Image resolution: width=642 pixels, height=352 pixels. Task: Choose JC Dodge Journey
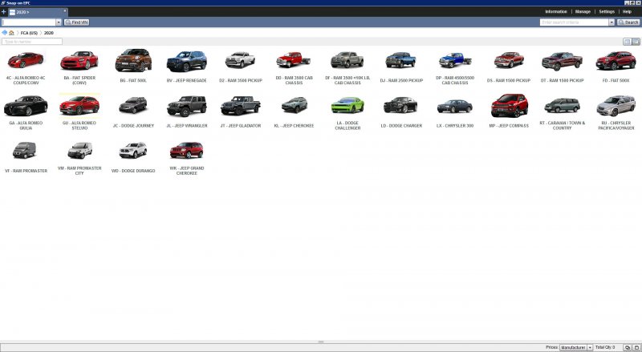click(x=133, y=111)
